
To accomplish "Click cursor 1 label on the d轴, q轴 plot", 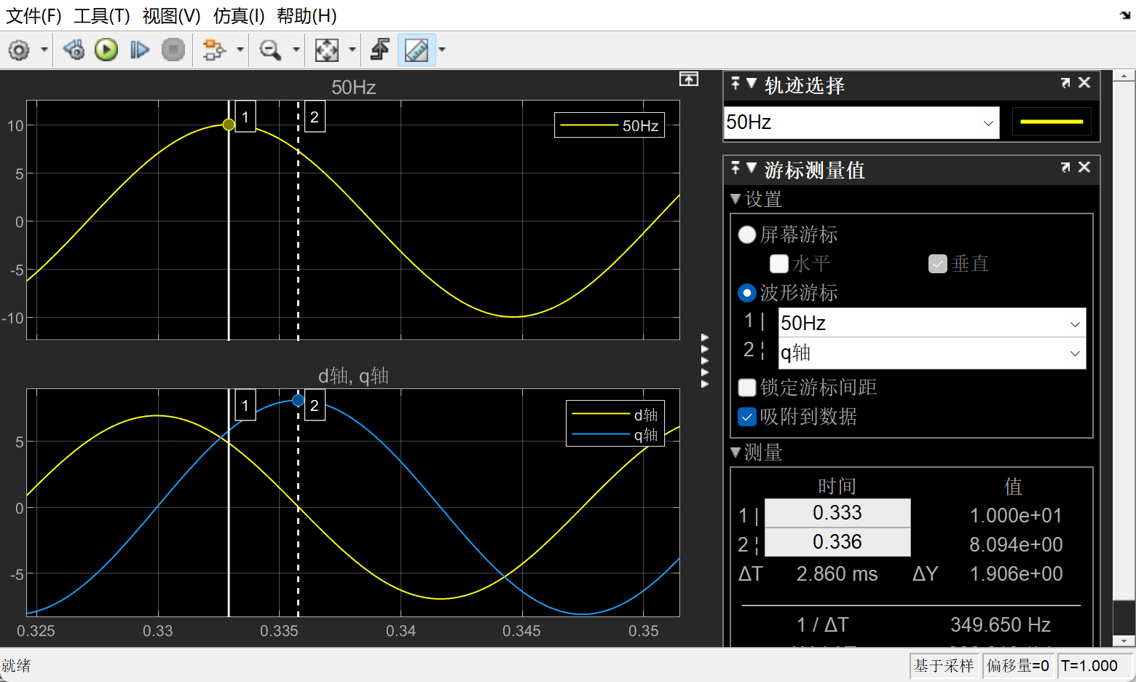I will click(245, 405).
